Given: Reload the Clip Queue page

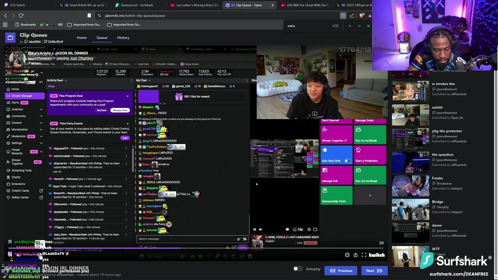Looking at the screenshot, I should click(21, 16).
